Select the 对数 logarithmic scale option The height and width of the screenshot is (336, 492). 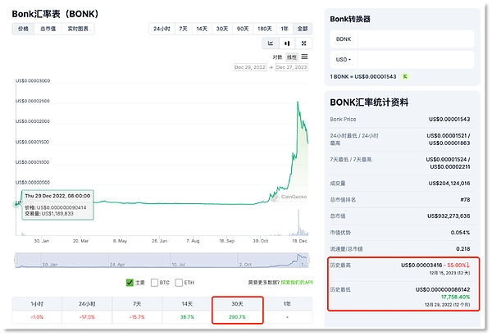[277, 57]
